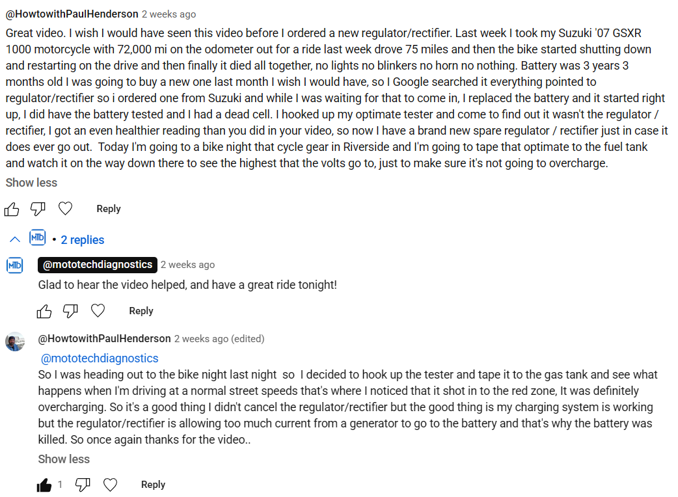Dislike the mototechdiagnostics reply
The height and width of the screenshot is (497, 678).
tap(70, 311)
